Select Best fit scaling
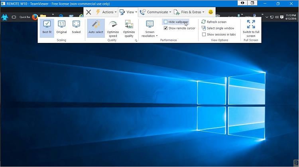This screenshot has width=299, height=167. point(47,28)
